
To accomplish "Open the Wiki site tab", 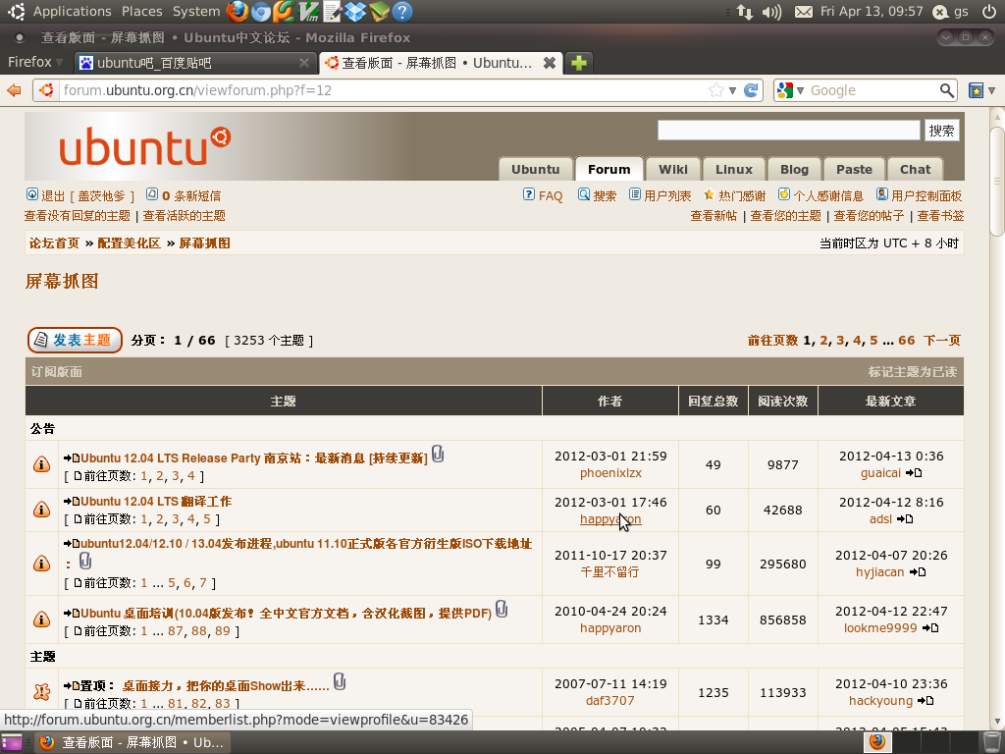I will coord(673,169).
